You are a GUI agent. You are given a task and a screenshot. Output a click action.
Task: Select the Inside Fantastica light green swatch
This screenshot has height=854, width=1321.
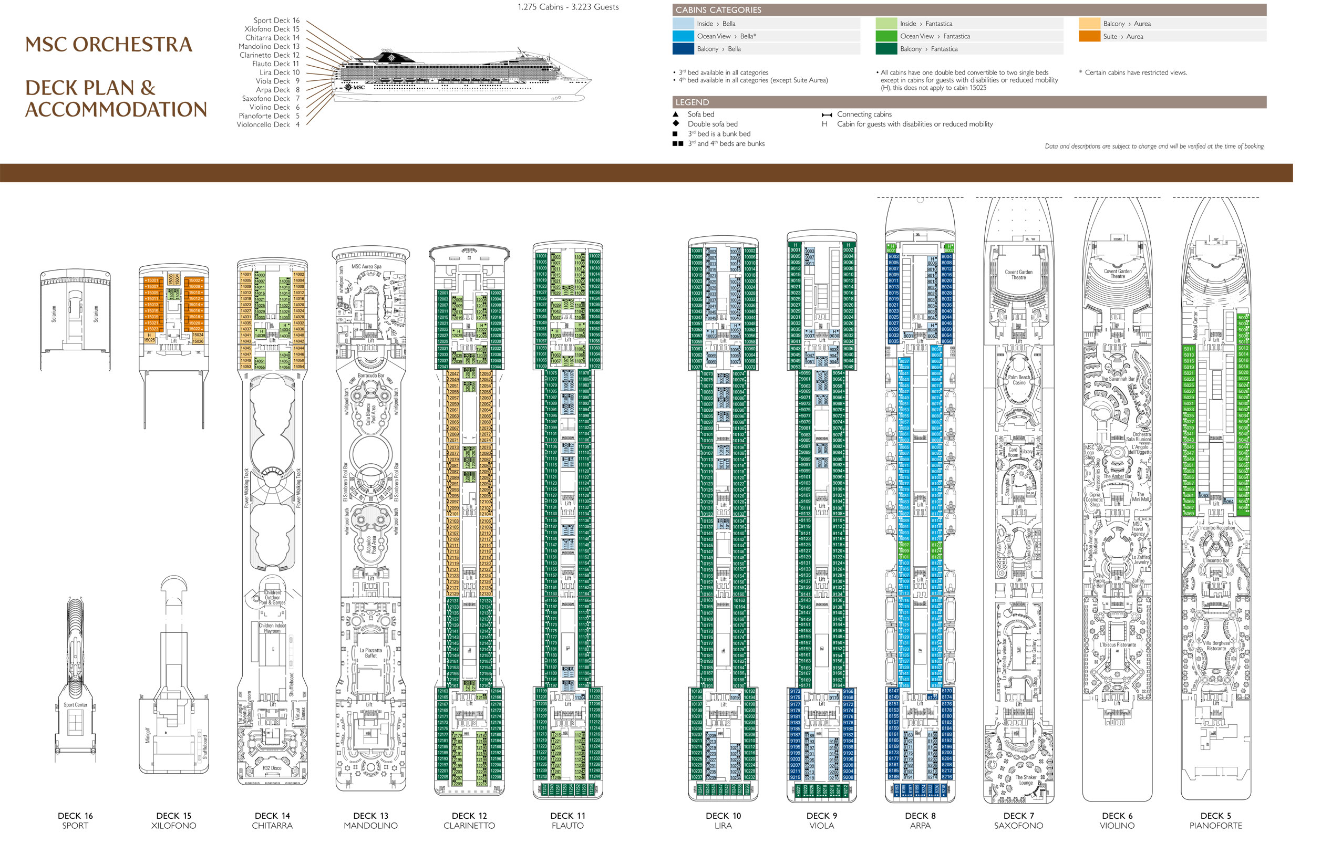[886, 23]
